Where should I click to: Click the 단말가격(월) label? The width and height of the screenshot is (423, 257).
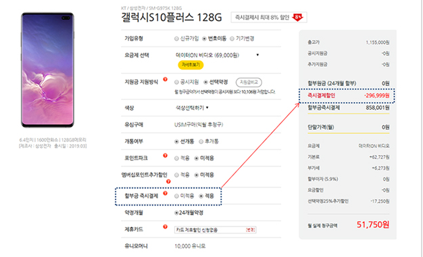321,127
